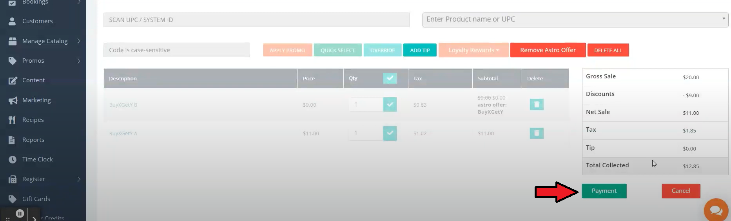Click the Customers person icon in sidebar

coord(13,21)
